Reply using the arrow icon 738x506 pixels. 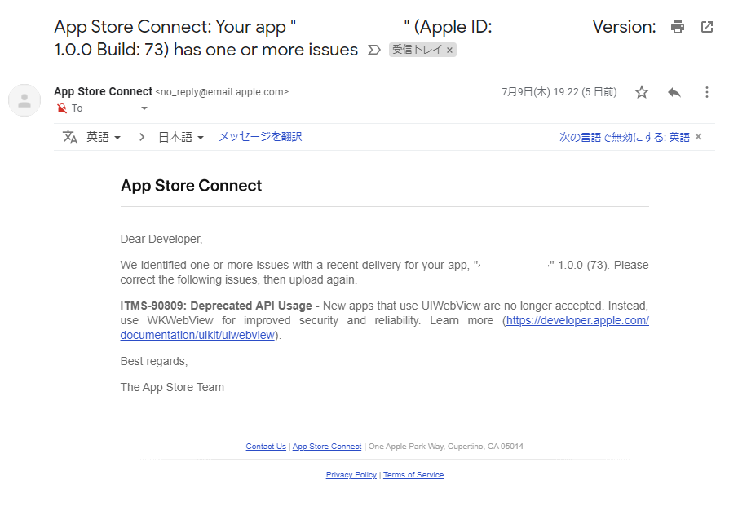coord(674,92)
